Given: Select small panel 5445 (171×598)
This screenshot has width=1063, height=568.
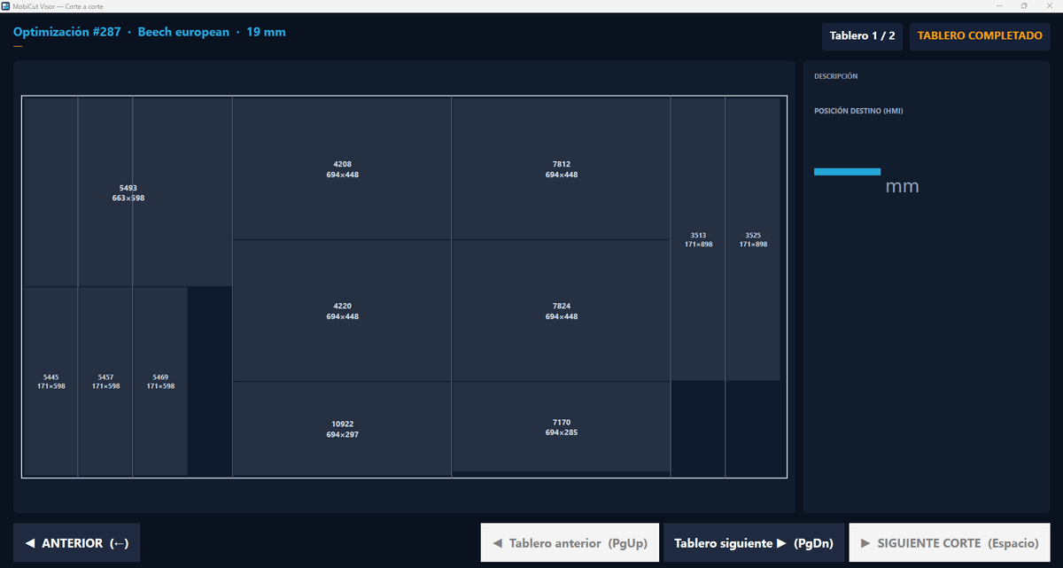Looking at the screenshot, I should [x=50, y=381].
